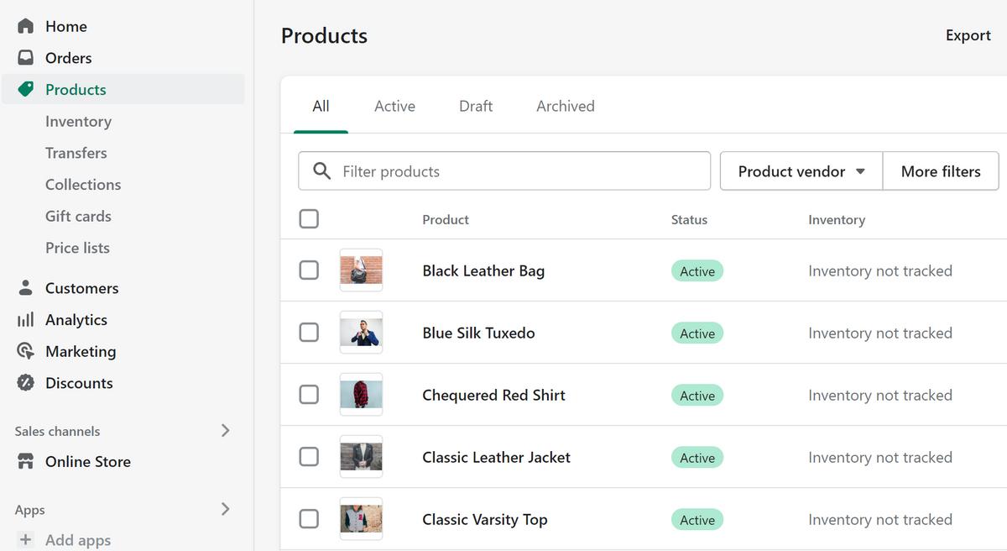Select the Chequered Red Shirt checkbox
This screenshot has height=551, width=1007.
pos(309,395)
